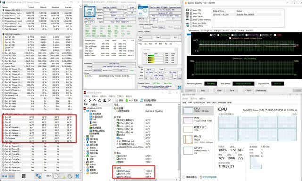
Task: Click HWiNFO logging sheet icon
Action: [63, 176]
